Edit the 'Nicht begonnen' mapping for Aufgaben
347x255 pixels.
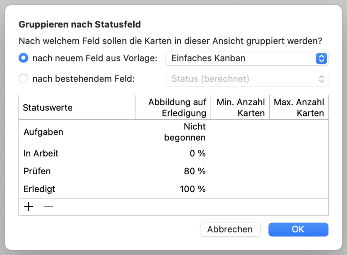point(185,132)
